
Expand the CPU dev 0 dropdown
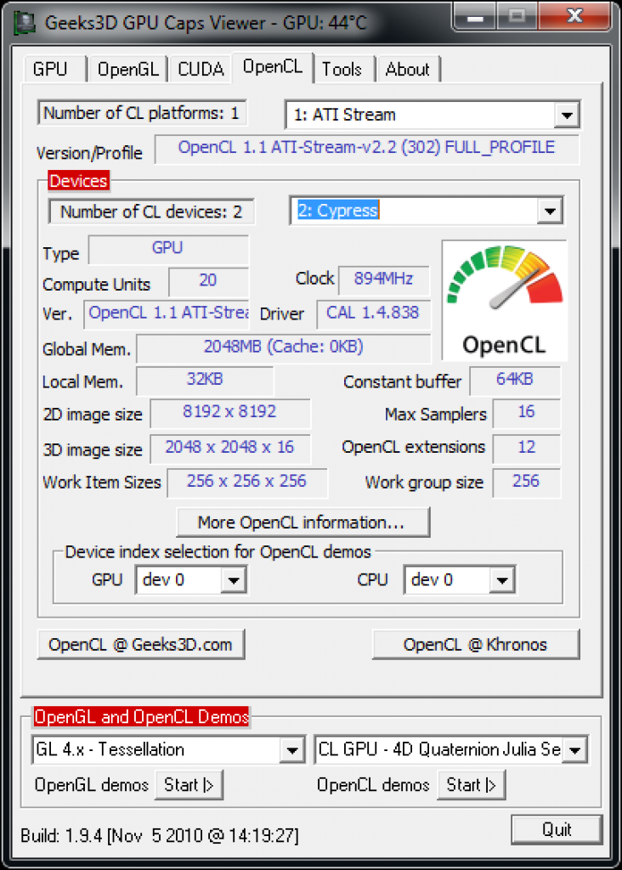point(502,580)
